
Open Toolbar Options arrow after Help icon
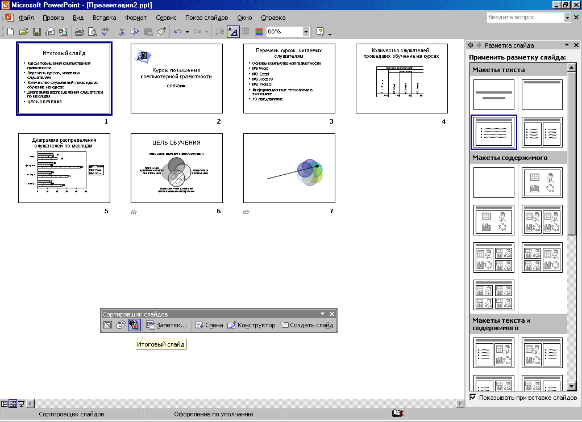tap(330, 34)
